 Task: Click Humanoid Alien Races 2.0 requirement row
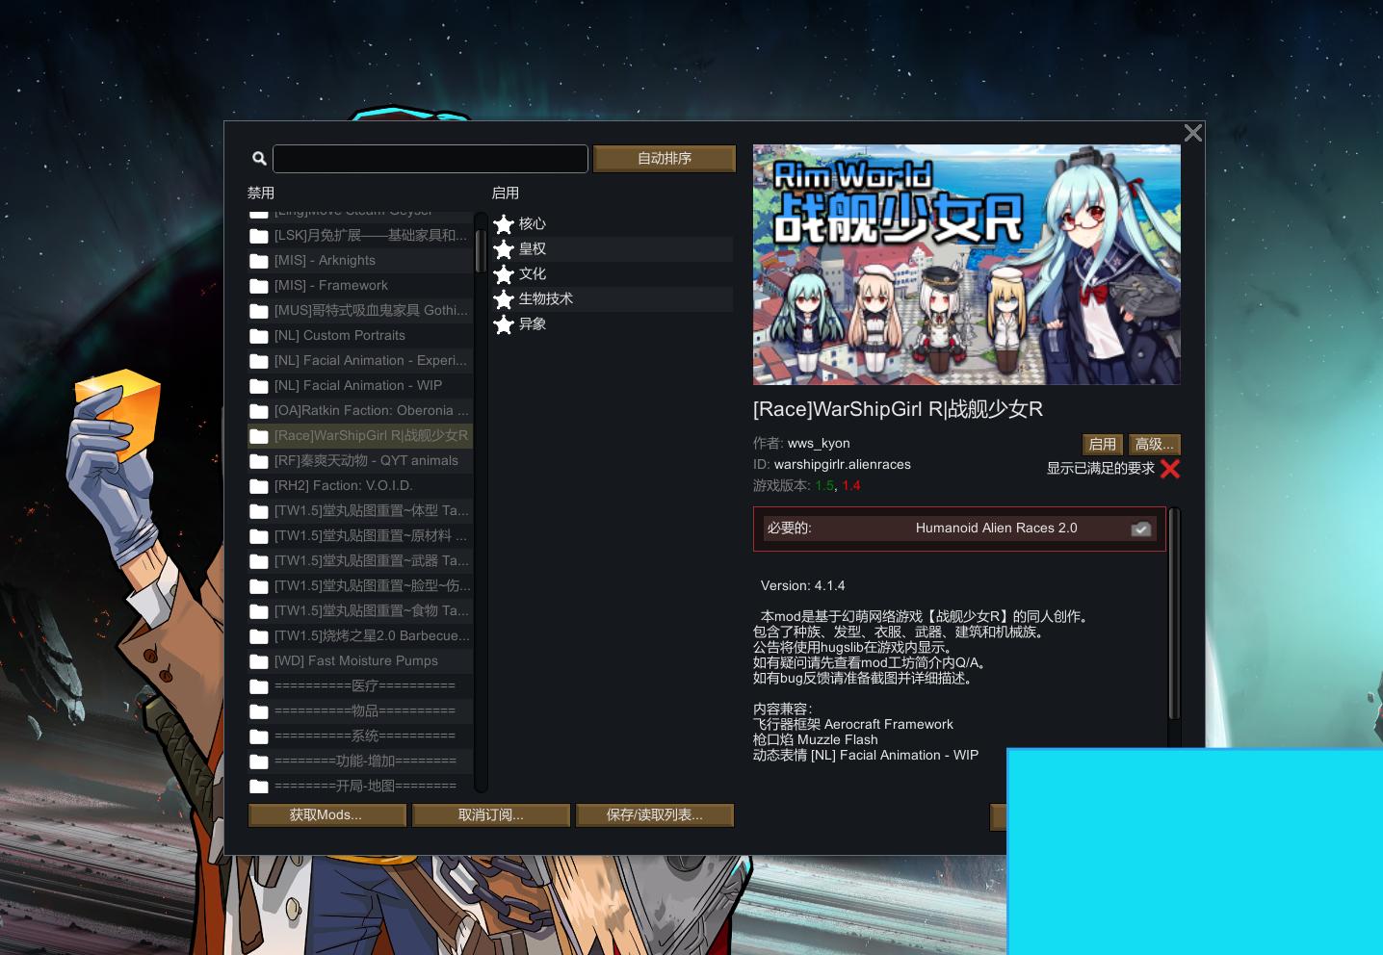[959, 529]
